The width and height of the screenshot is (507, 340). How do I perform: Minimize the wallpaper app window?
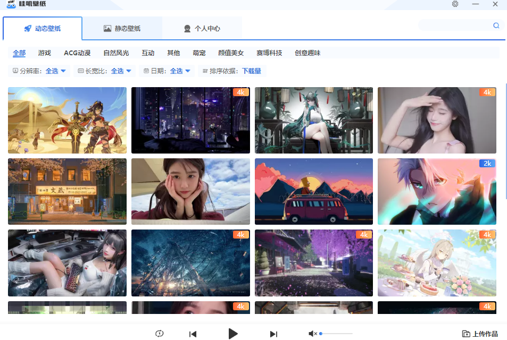tap(475, 4)
